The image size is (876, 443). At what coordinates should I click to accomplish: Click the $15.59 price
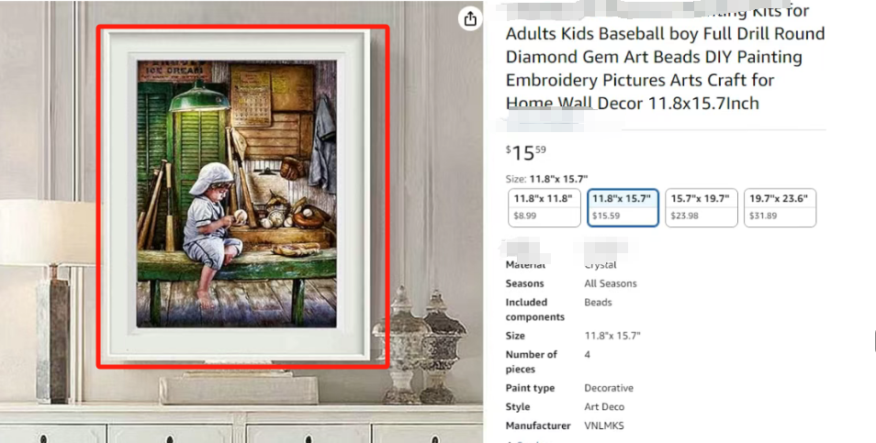click(x=526, y=152)
